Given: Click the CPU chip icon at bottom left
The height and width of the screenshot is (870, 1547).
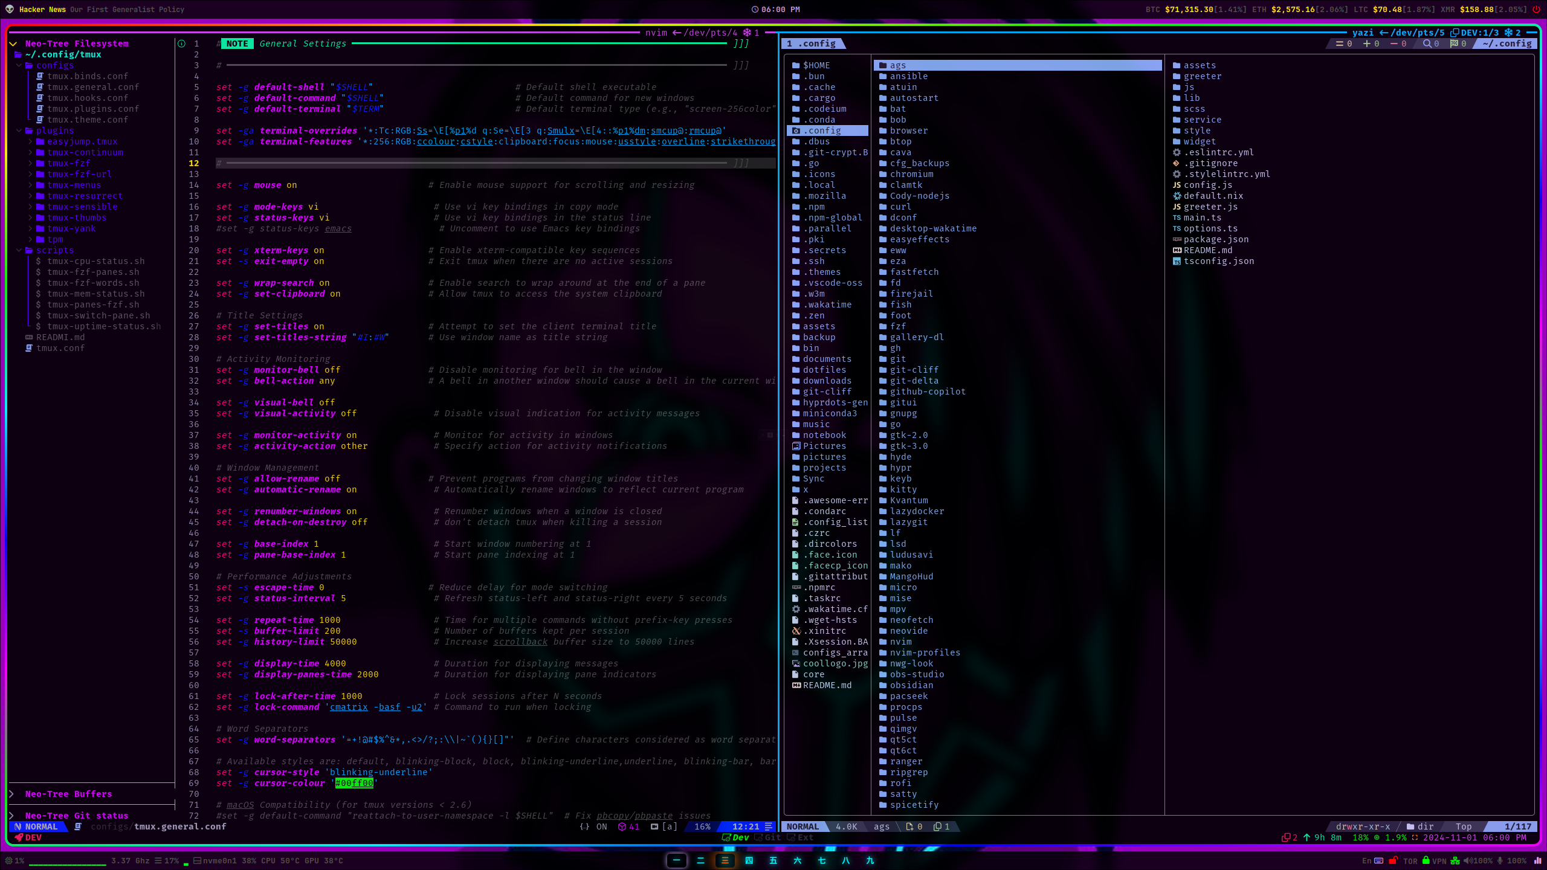Looking at the screenshot, I should click(8, 860).
